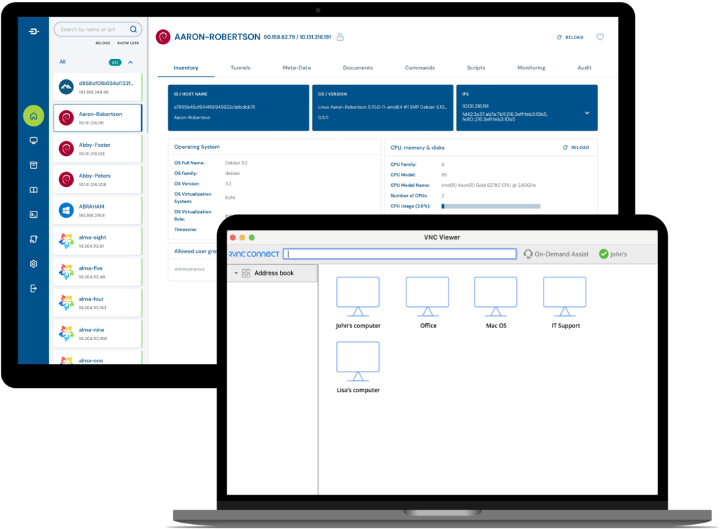
Task: Click SHOW LESS under search box
Action: (x=127, y=43)
